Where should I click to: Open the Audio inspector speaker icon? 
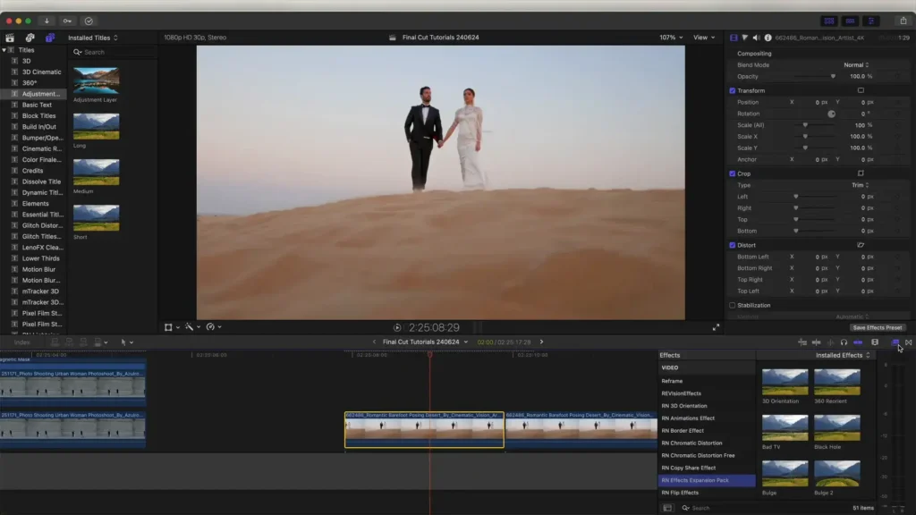point(757,38)
